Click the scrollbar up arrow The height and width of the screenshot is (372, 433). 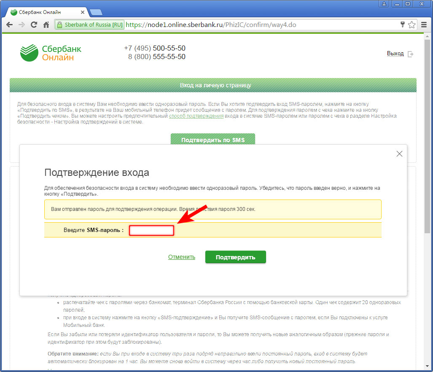point(427,36)
